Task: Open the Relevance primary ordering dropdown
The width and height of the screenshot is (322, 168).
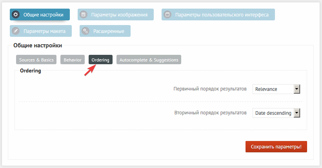Action: pyautogui.click(x=273, y=89)
